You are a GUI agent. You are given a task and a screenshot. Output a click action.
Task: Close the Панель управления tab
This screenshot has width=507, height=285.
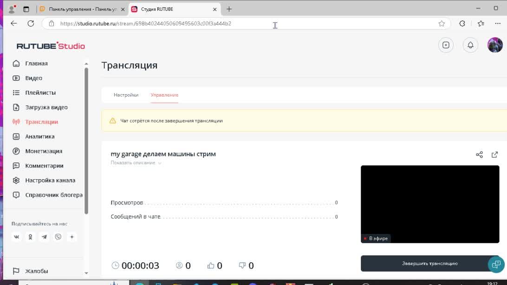click(123, 9)
